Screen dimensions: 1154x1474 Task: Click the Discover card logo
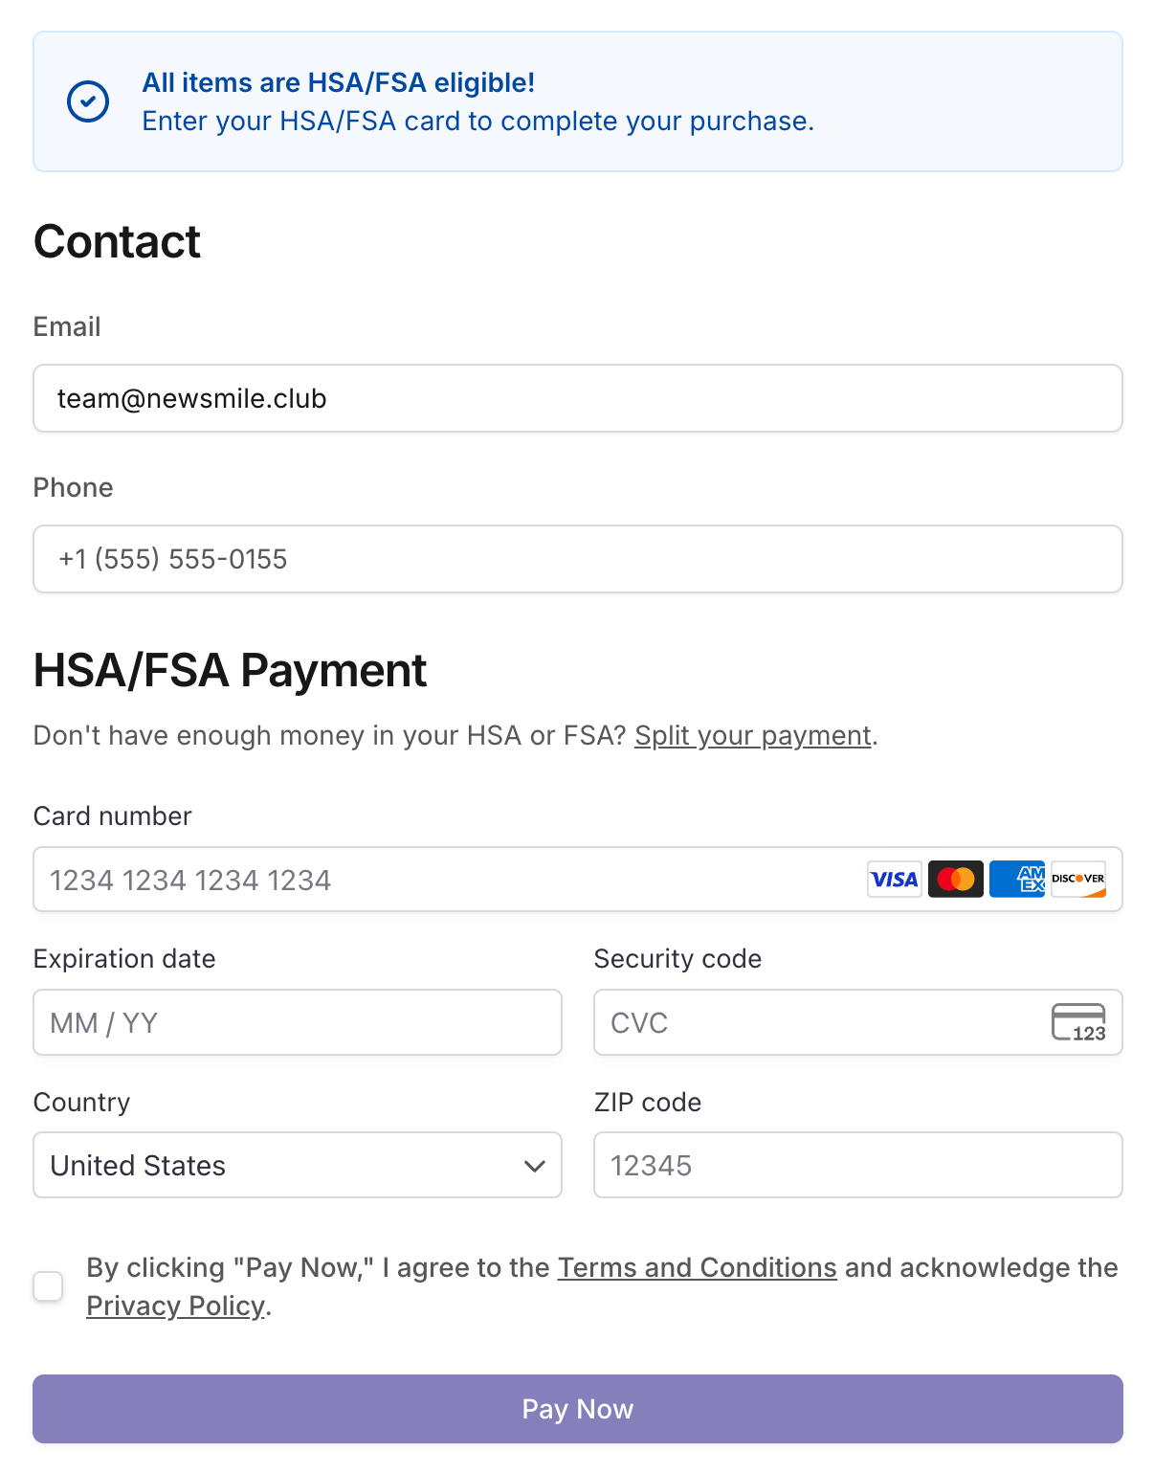click(1078, 880)
